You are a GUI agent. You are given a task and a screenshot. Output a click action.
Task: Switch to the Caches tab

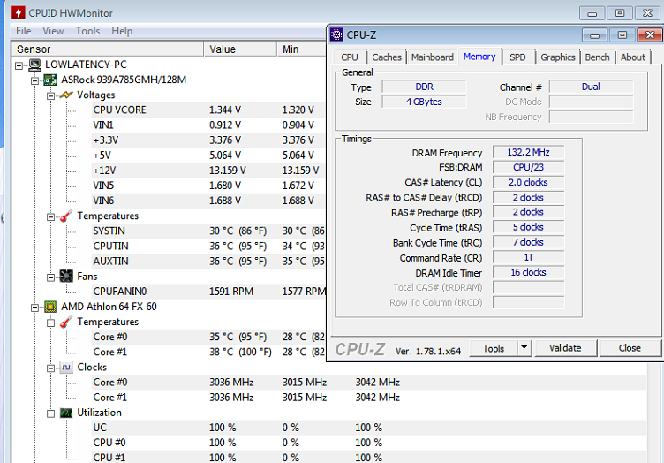point(387,57)
